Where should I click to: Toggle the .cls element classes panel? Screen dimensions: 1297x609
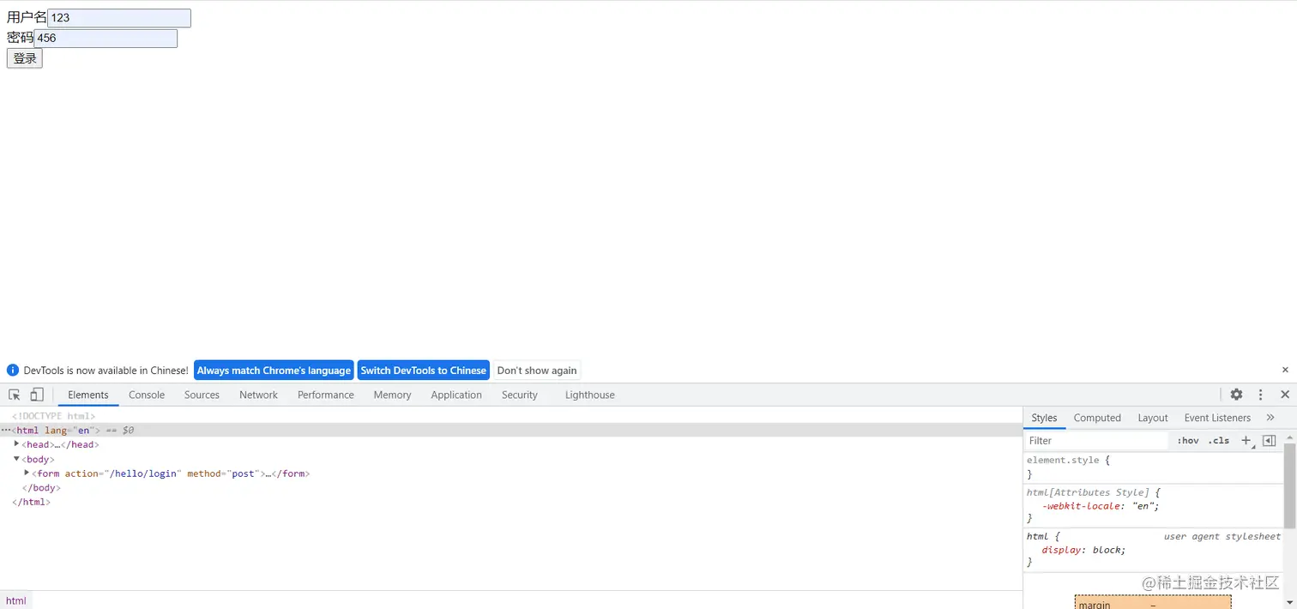click(x=1219, y=440)
